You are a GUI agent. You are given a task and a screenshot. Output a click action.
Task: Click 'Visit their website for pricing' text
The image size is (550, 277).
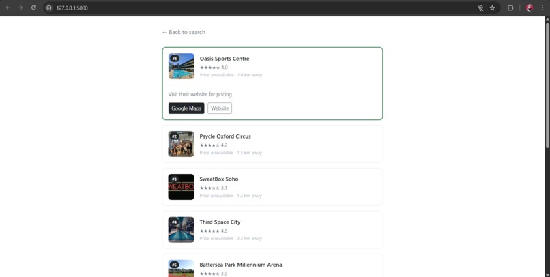200,94
